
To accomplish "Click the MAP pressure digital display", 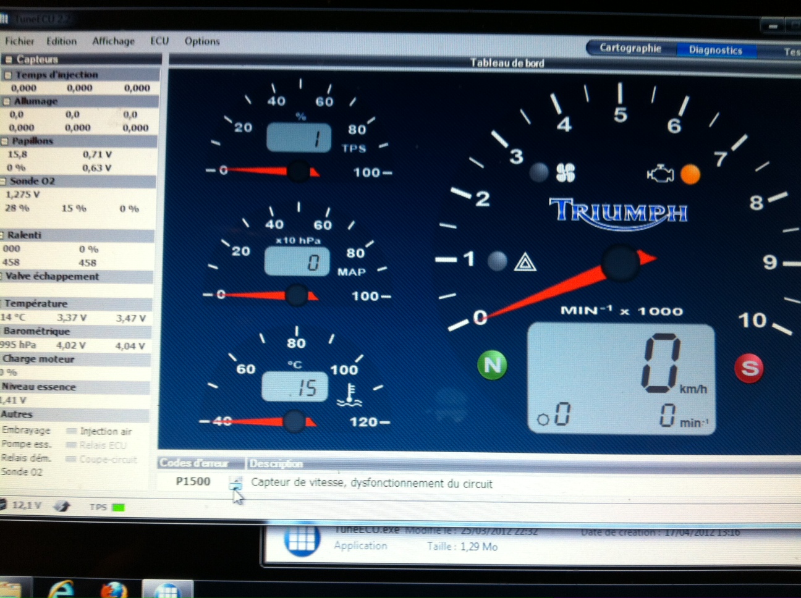I will click(297, 261).
